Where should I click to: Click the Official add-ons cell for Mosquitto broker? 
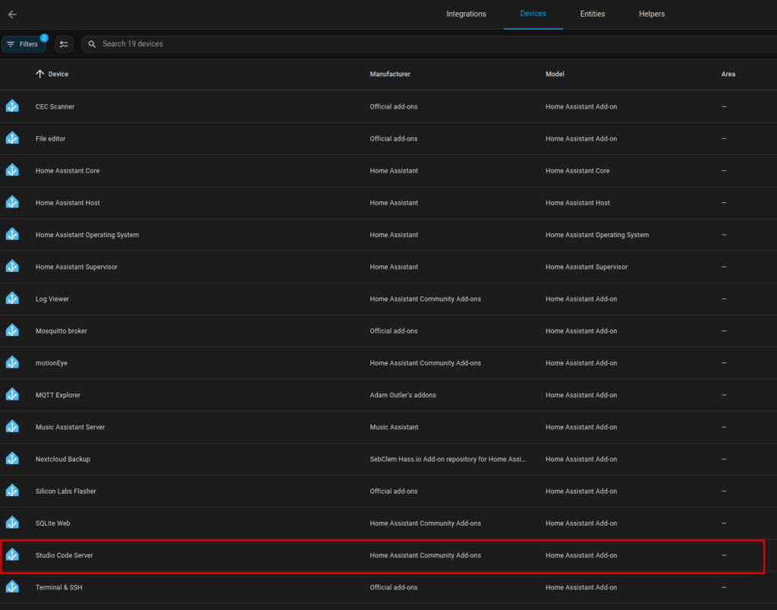point(394,330)
